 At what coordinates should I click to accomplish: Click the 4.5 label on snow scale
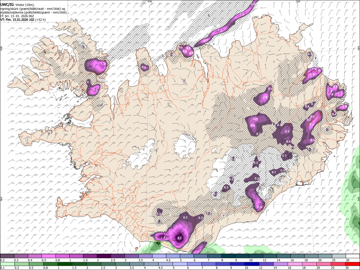click(168, 260)
